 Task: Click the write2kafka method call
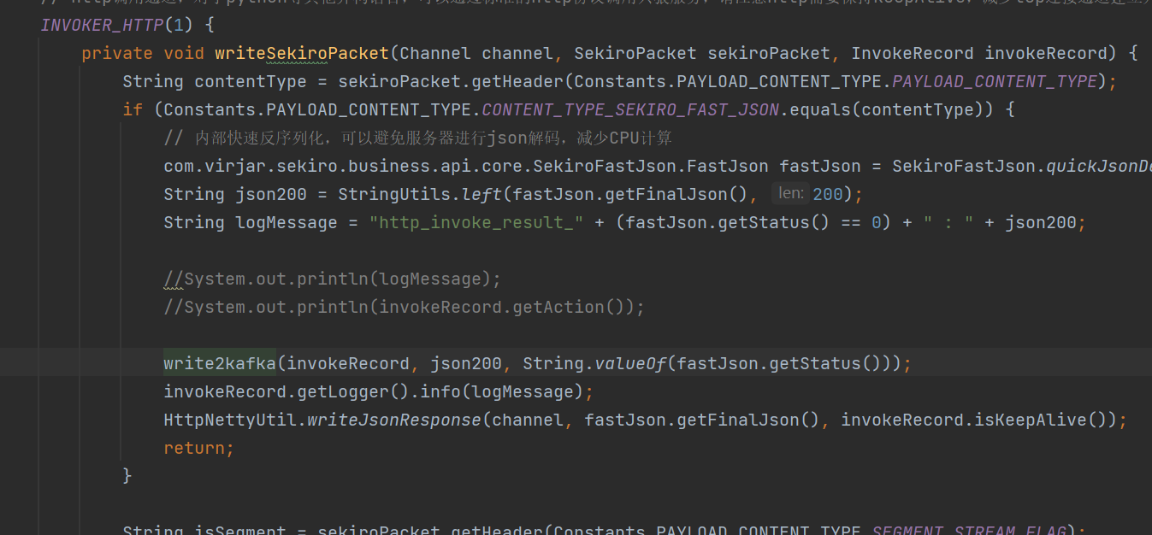point(220,363)
